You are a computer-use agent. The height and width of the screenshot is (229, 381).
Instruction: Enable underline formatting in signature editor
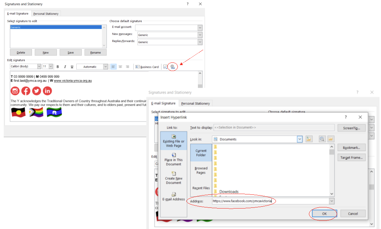71,66
